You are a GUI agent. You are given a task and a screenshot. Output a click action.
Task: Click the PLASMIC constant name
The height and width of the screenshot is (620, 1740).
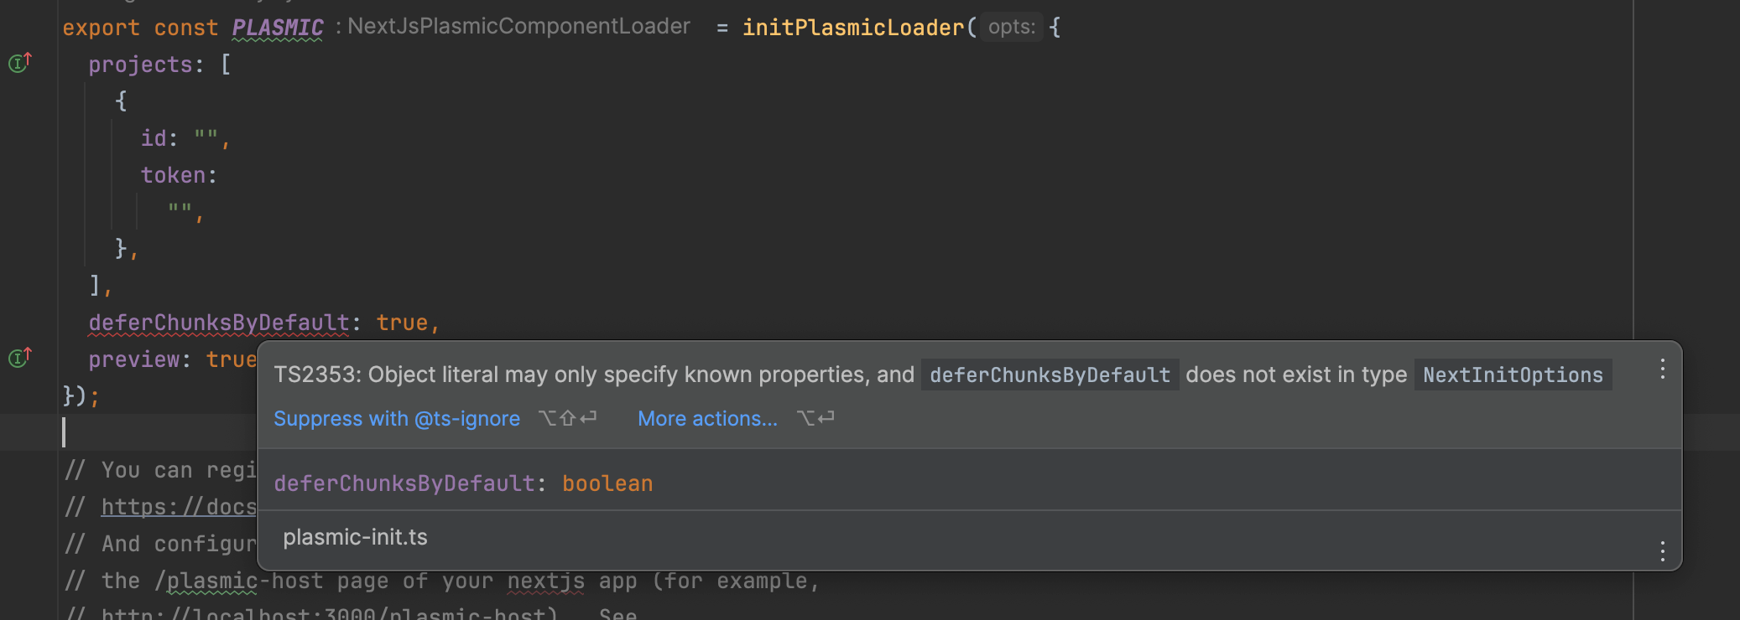point(277,28)
